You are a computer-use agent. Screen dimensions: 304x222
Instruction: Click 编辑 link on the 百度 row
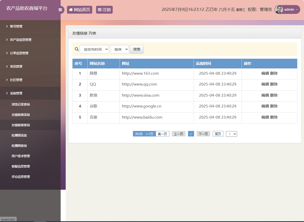pos(265,117)
